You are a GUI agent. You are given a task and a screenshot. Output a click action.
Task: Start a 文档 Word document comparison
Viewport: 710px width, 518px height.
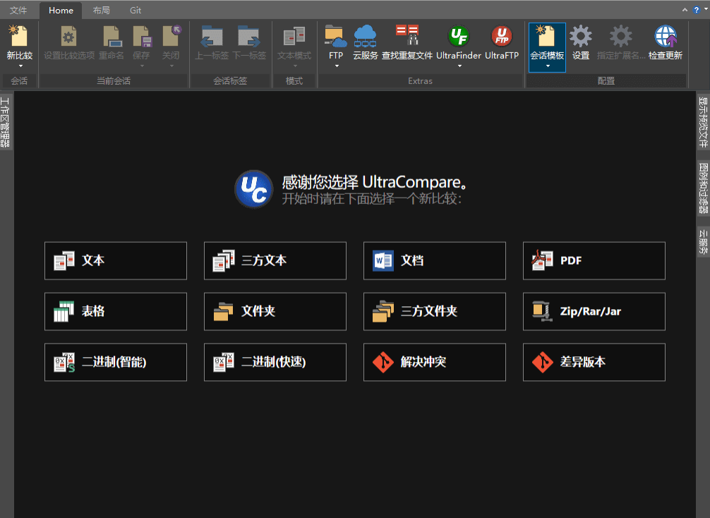click(x=434, y=261)
